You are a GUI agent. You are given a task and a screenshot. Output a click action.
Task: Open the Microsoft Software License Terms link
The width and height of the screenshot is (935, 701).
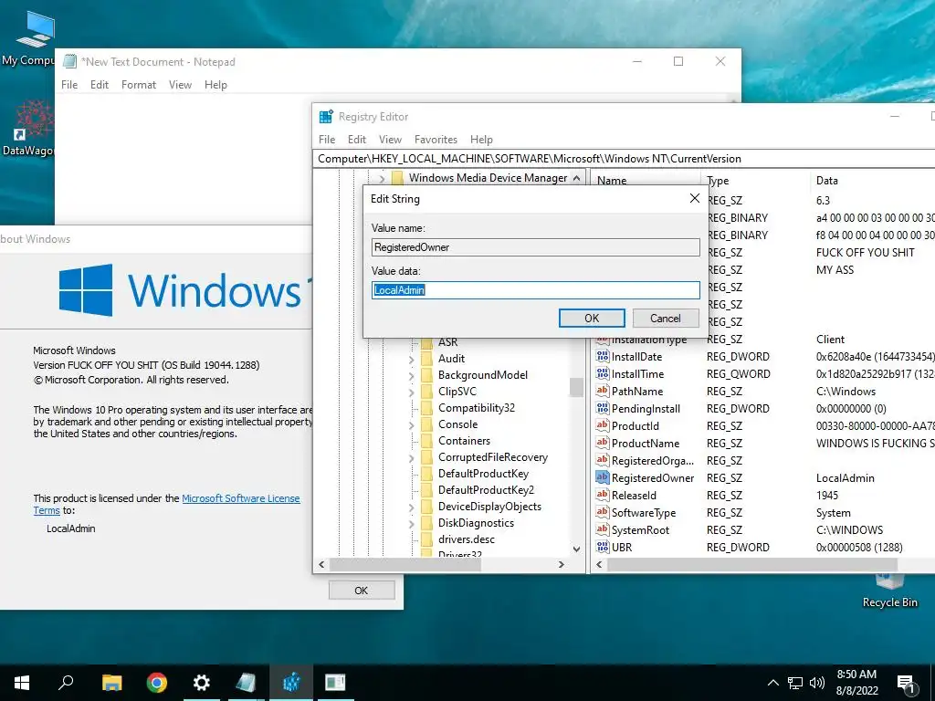pos(241,498)
